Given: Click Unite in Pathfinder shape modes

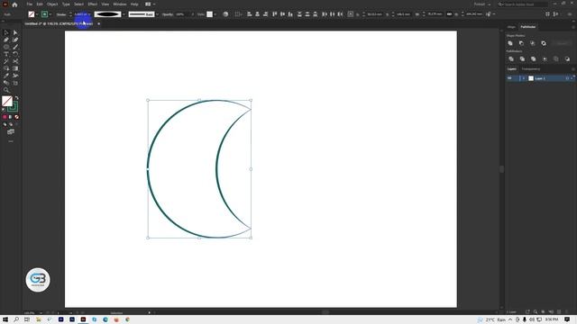Looking at the screenshot, I should point(510,43).
